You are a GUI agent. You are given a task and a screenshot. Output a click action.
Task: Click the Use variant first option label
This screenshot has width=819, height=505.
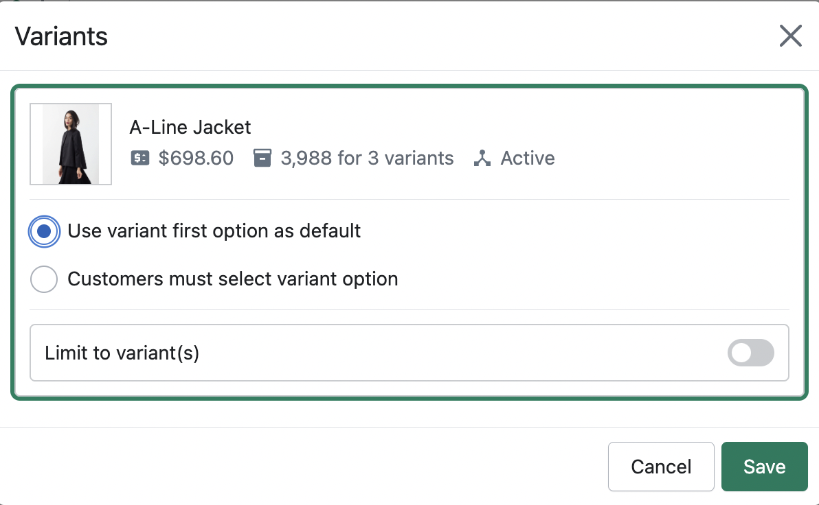click(214, 231)
